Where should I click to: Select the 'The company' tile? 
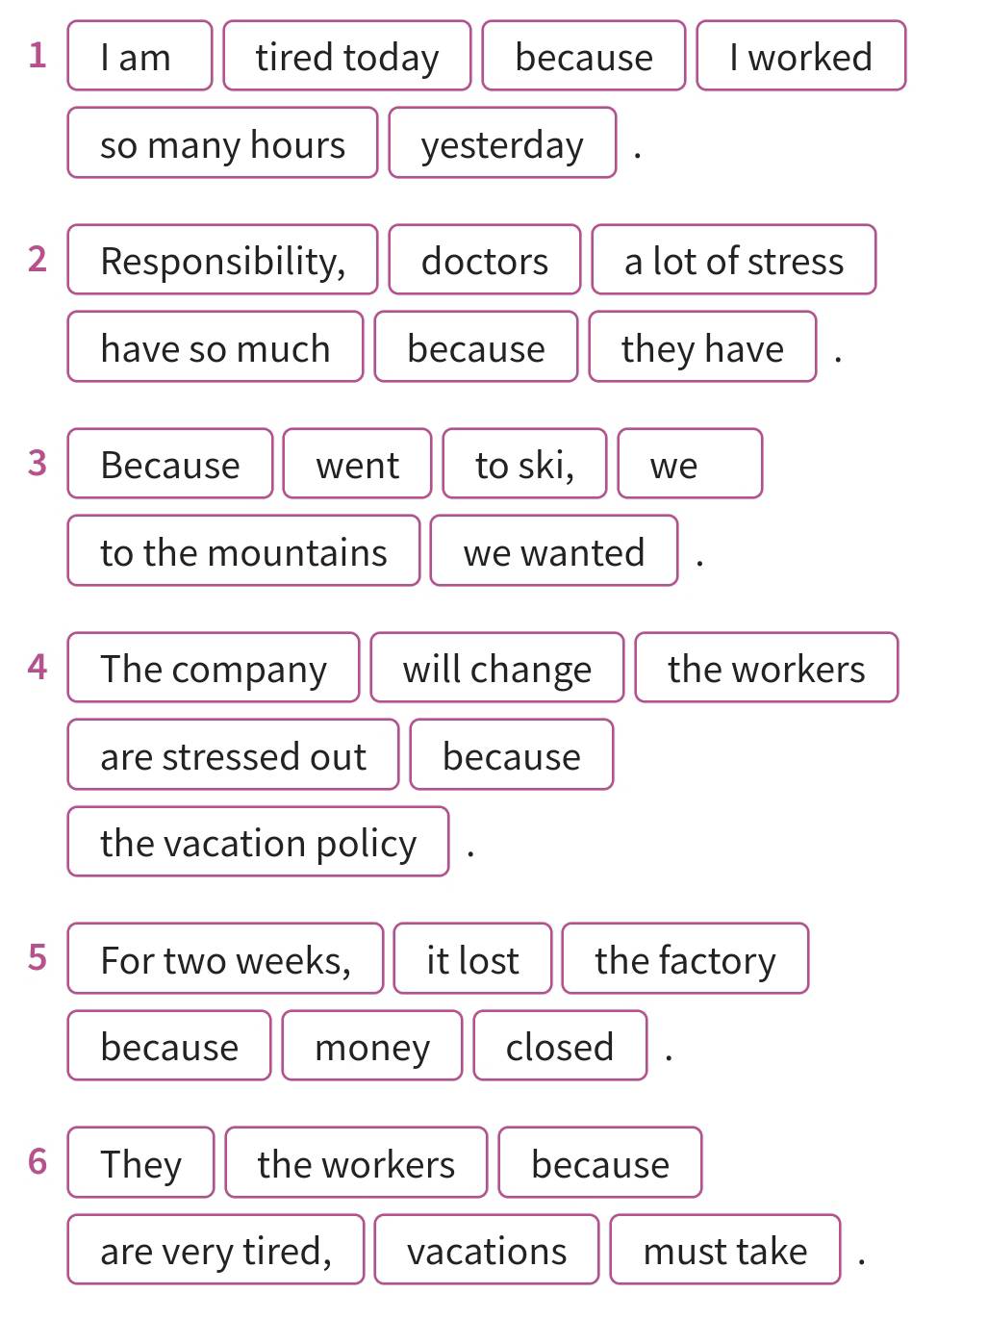tap(214, 668)
